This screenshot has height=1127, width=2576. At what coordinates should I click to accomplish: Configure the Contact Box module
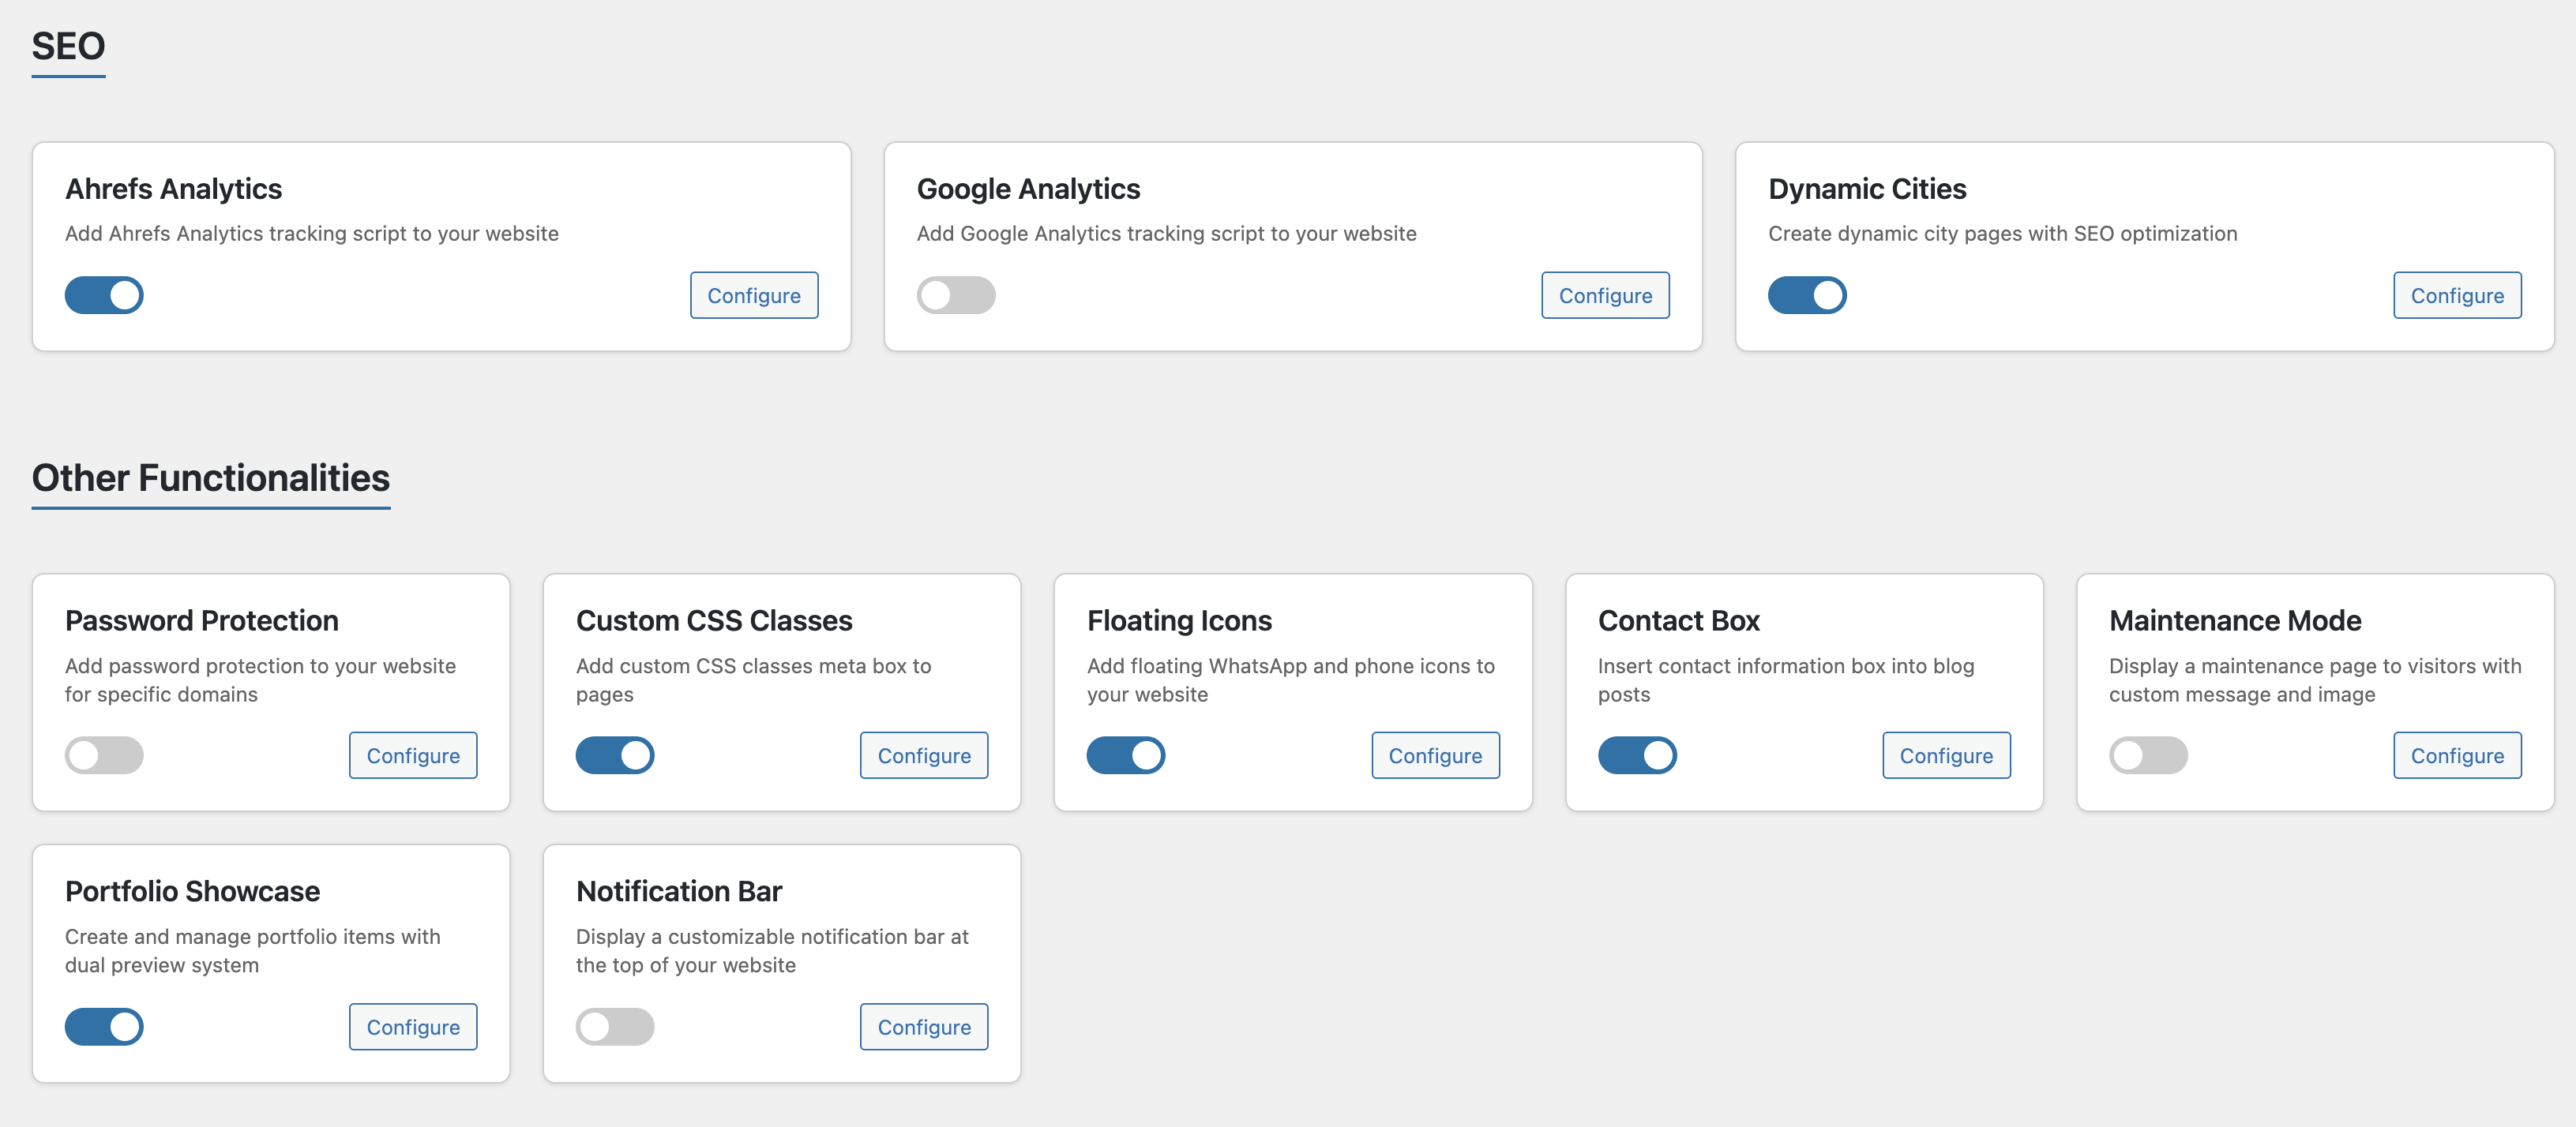(x=1945, y=755)
